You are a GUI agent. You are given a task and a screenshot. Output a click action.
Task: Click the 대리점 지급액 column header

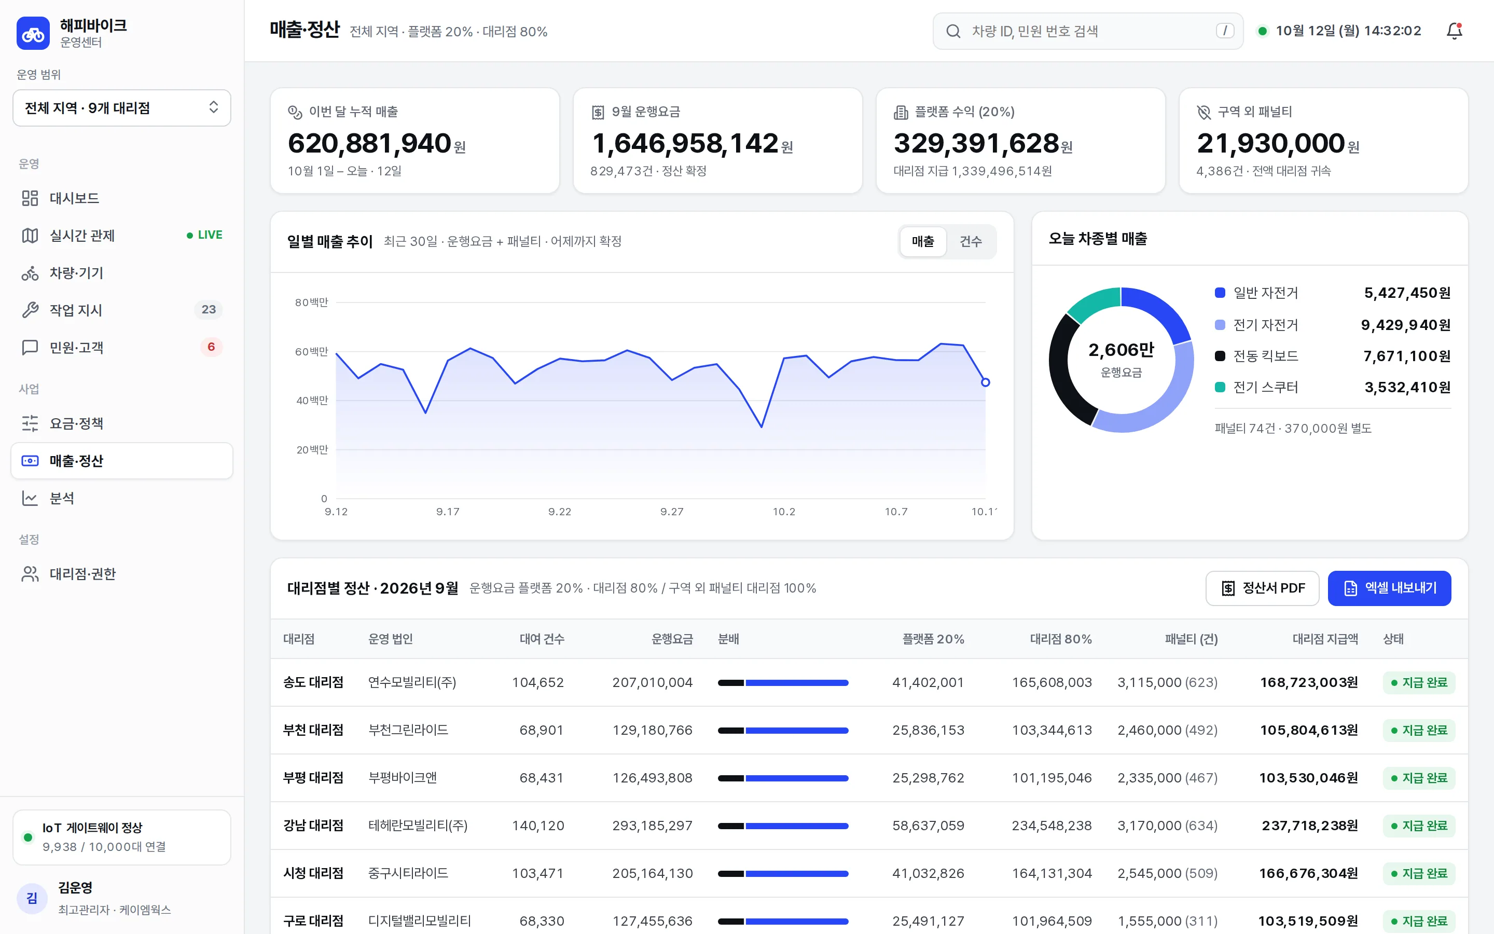1325,639
